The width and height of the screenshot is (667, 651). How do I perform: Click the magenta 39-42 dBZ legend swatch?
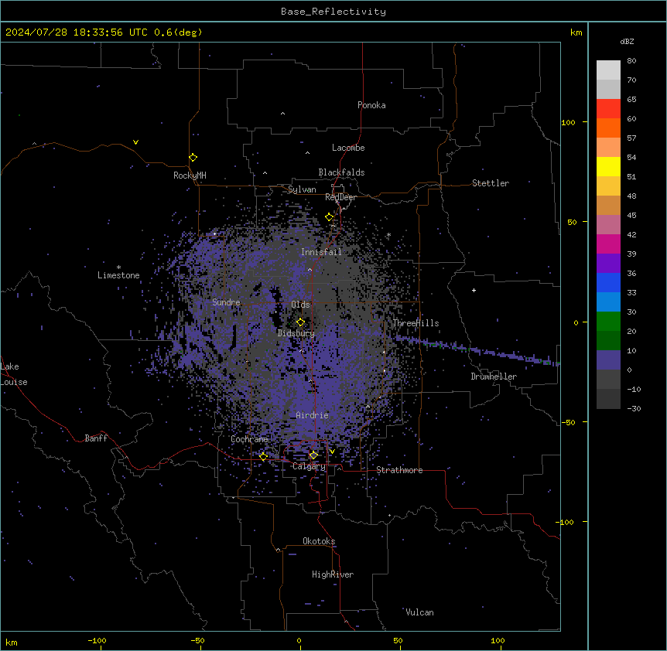click(x=608, y=244)
